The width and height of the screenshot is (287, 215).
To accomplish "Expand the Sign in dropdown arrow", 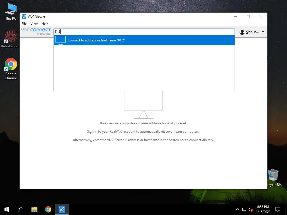I will (263, 32).
